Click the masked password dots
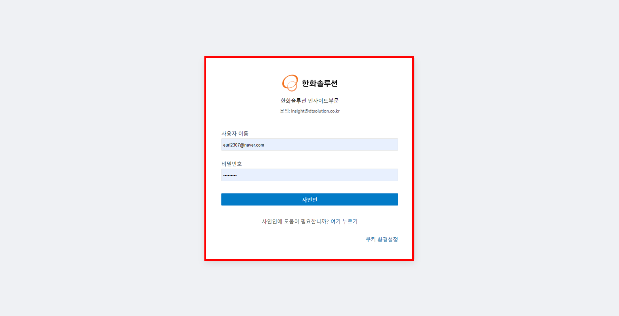Image resolution: width=619 pixels, height=316 pixels. point(230,175)
